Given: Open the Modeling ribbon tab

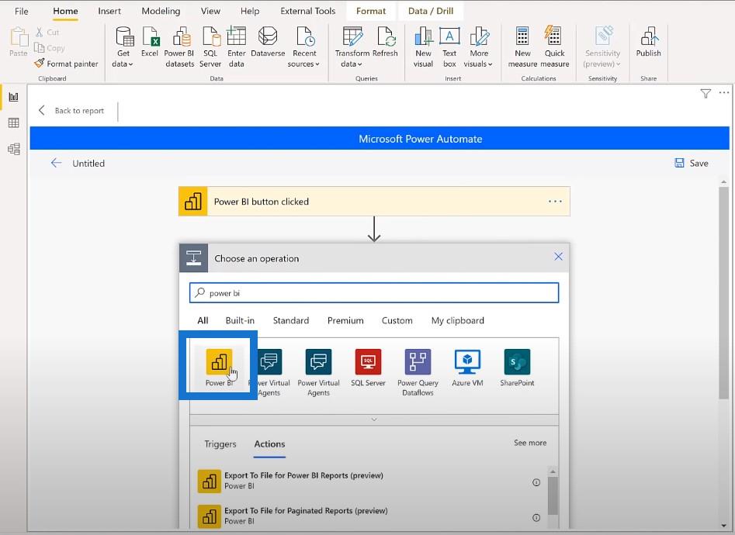Looking at the screenshot, I should tap(161, 12).
